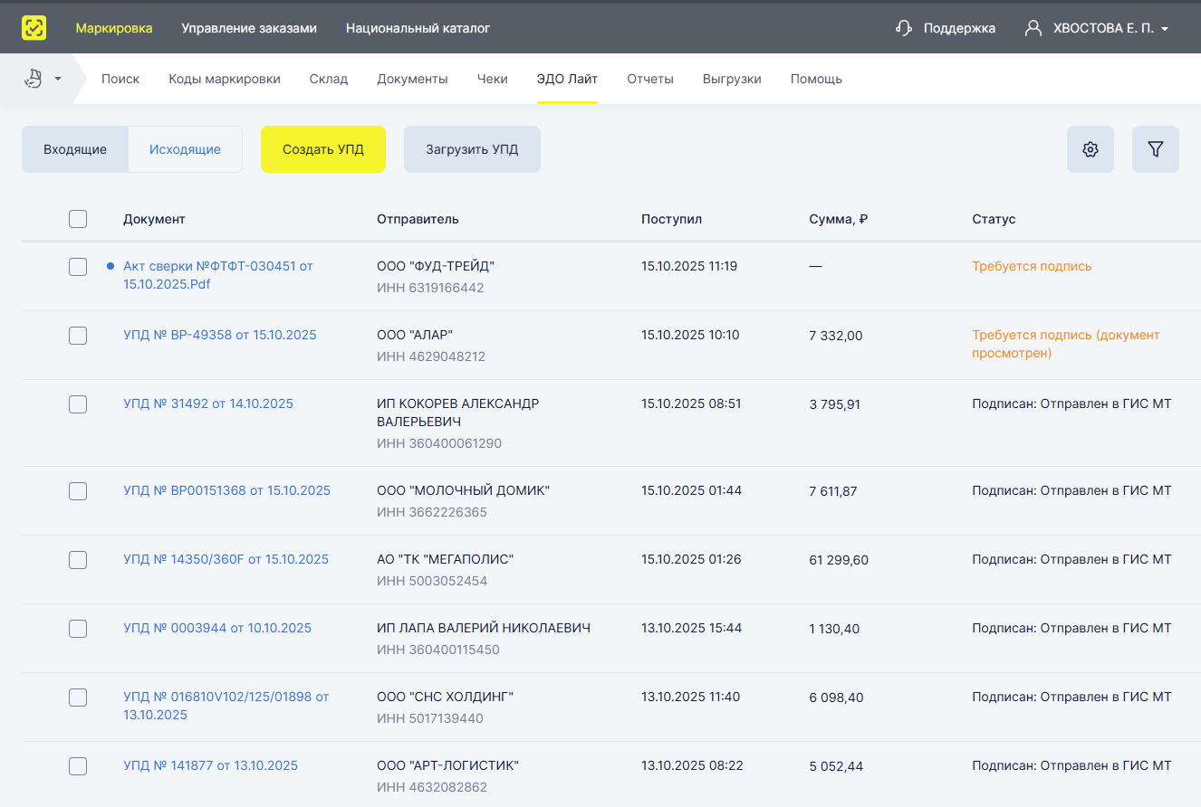Select the ЭДО Лайт tab
Viewport: 1201px width, 807px height.
[x=567, y=79]
